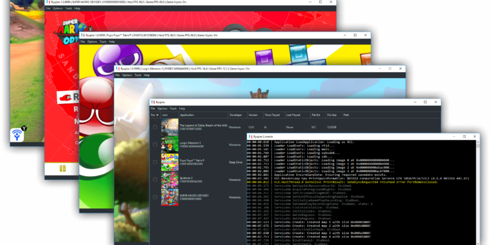Open Zelda Breath of the Wild game icon

(170, 127)
